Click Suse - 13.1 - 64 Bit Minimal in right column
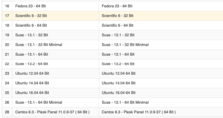 click(x=125, y=102)
